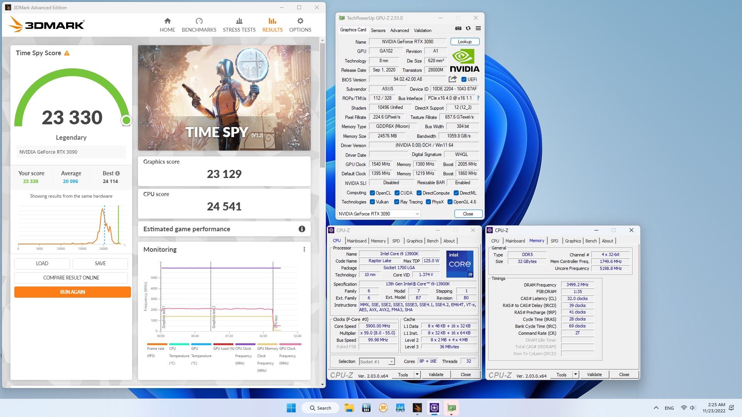Toggle the UEFI checkbox in GPU-Z
This screenshot has height=417, width=742.
coord(464,80)
